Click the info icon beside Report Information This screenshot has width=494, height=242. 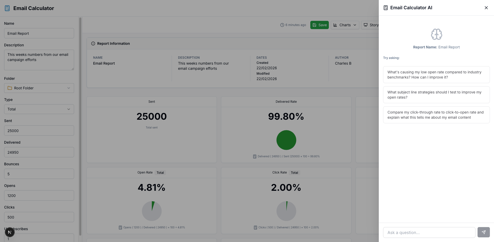tap(93, 43)
